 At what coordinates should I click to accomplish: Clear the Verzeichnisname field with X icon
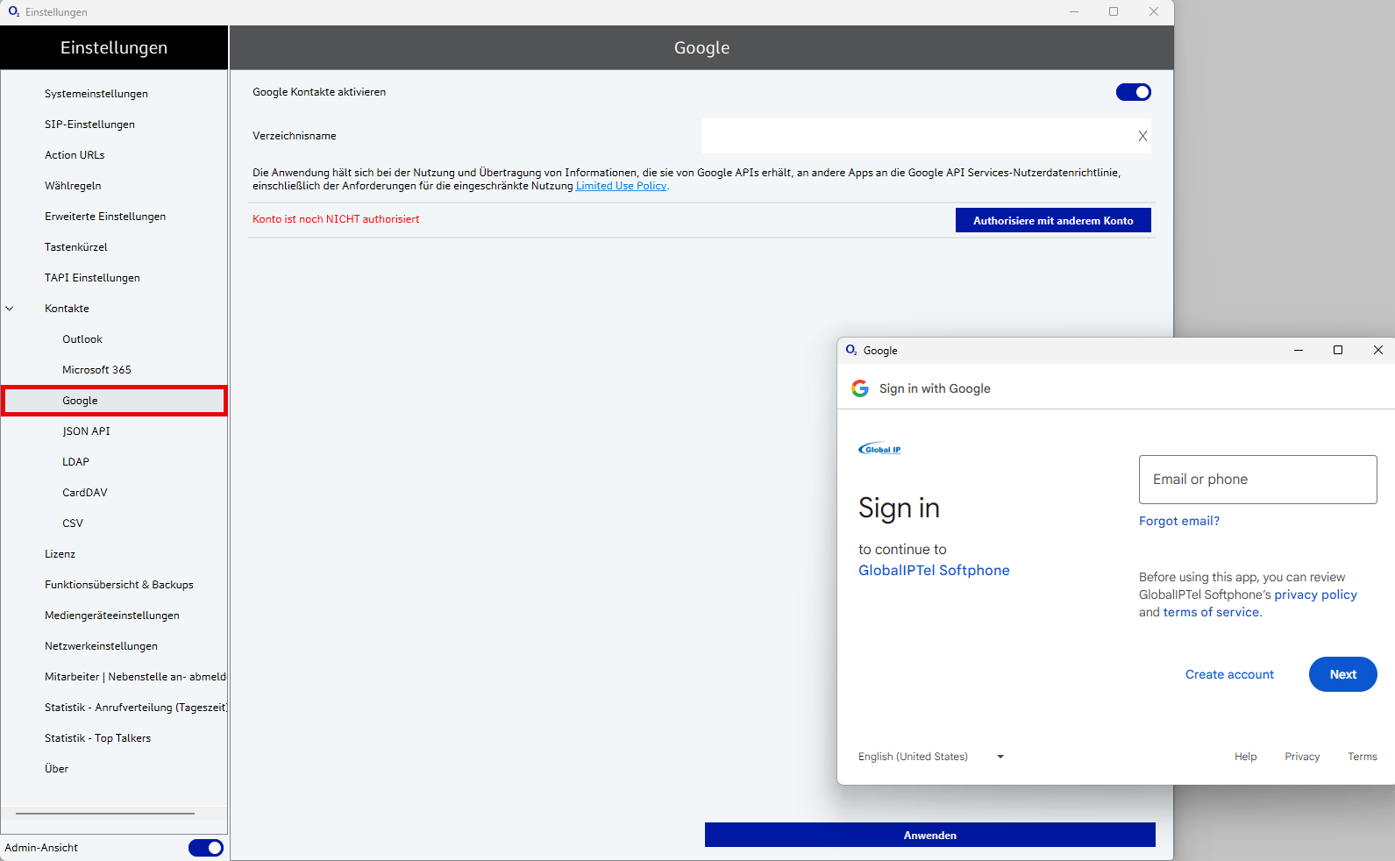coord(1142,136)
